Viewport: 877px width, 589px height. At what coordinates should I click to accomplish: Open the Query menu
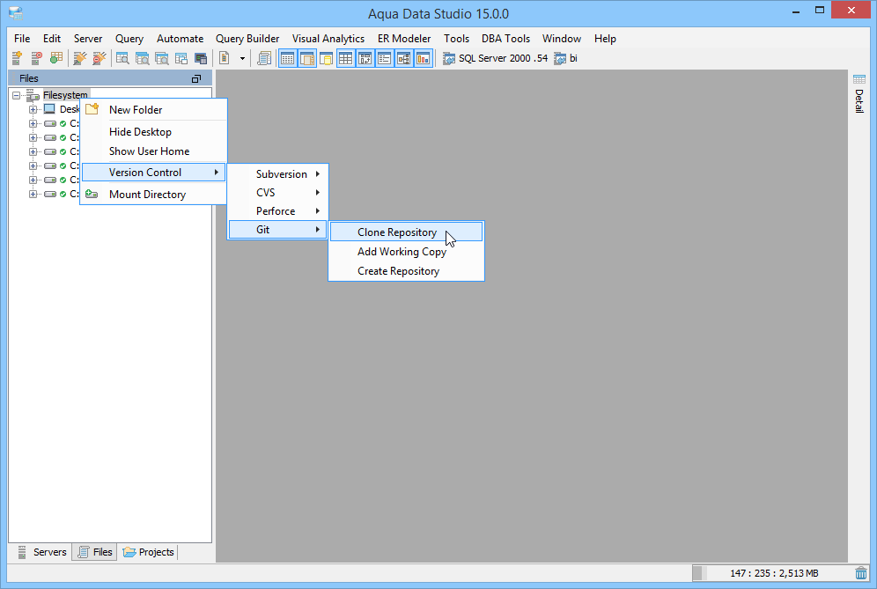click(x=129, y=39)
